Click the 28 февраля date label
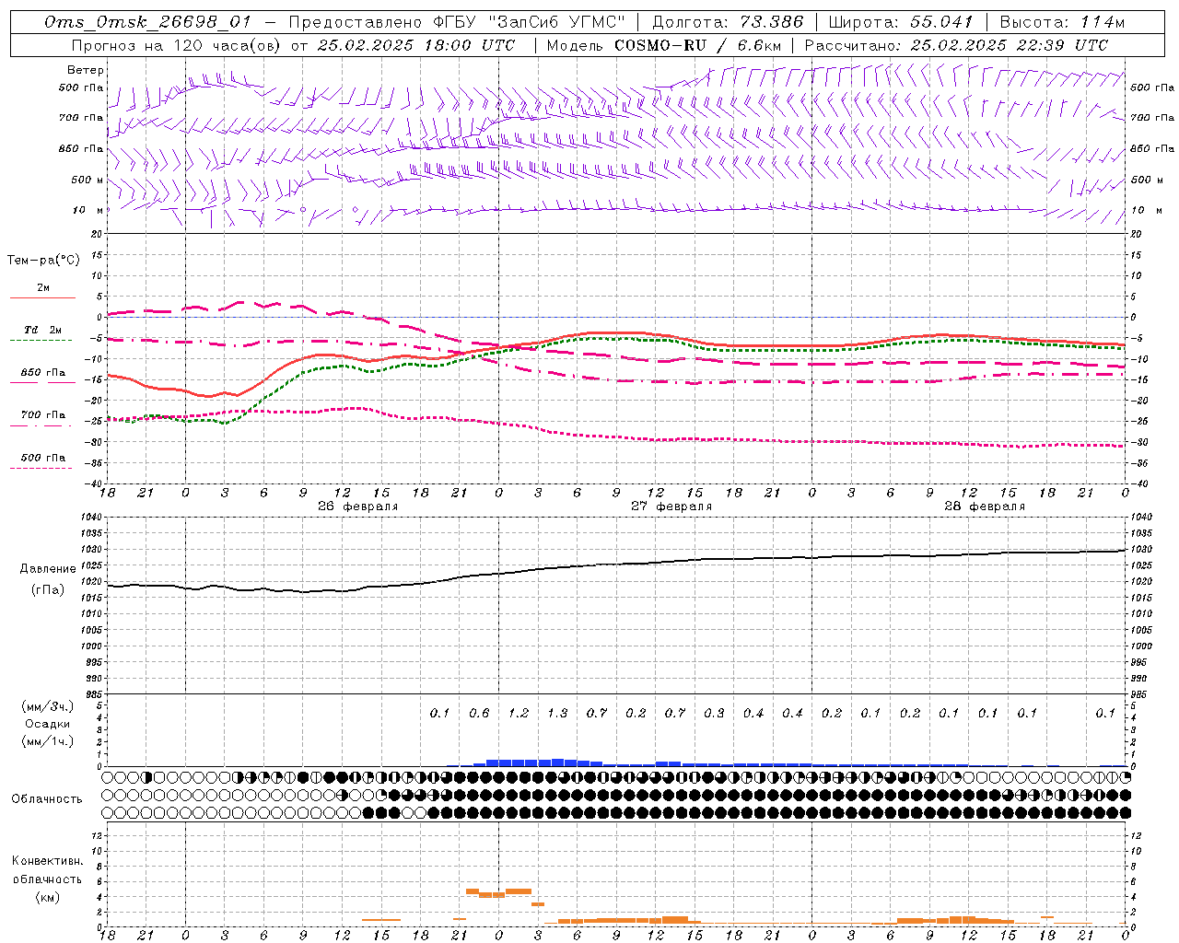This screenshot has height=943, width=1179. [985, 506]
